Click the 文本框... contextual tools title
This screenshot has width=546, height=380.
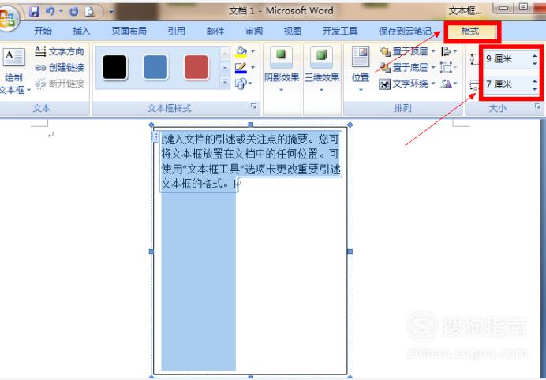coord(465,11)
